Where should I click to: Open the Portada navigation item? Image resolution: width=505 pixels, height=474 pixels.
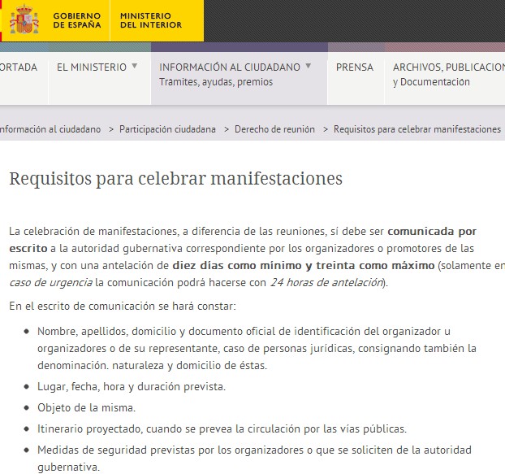point(18,67)
